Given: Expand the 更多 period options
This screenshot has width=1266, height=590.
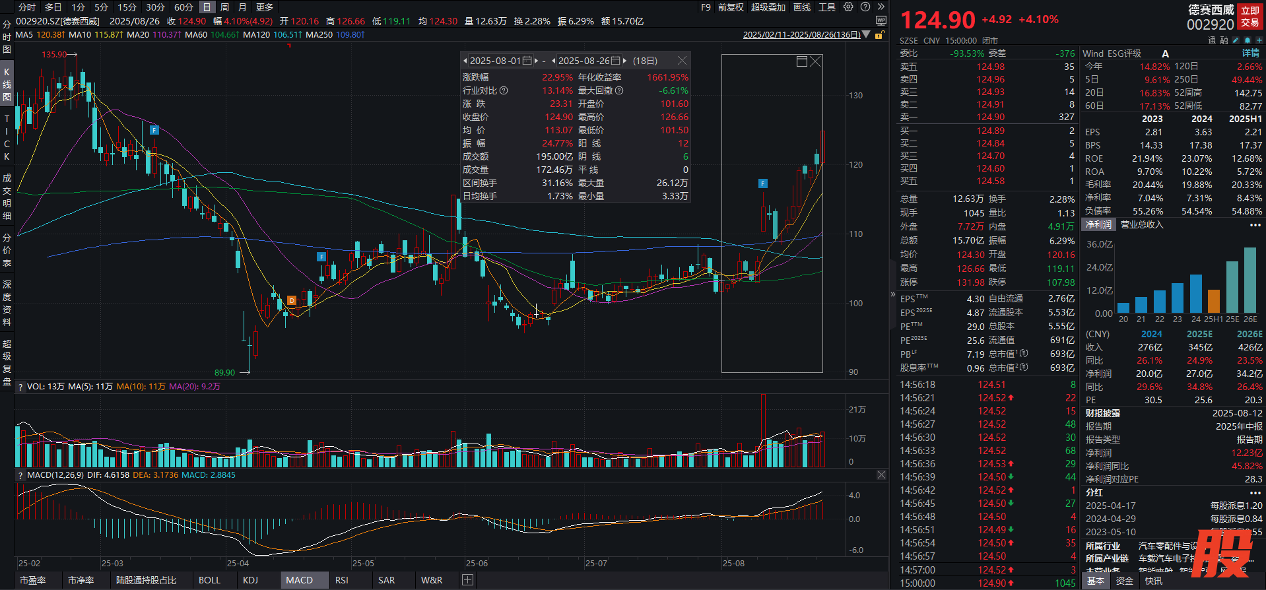Looking at the screenshot, I should tap(264, 7).
